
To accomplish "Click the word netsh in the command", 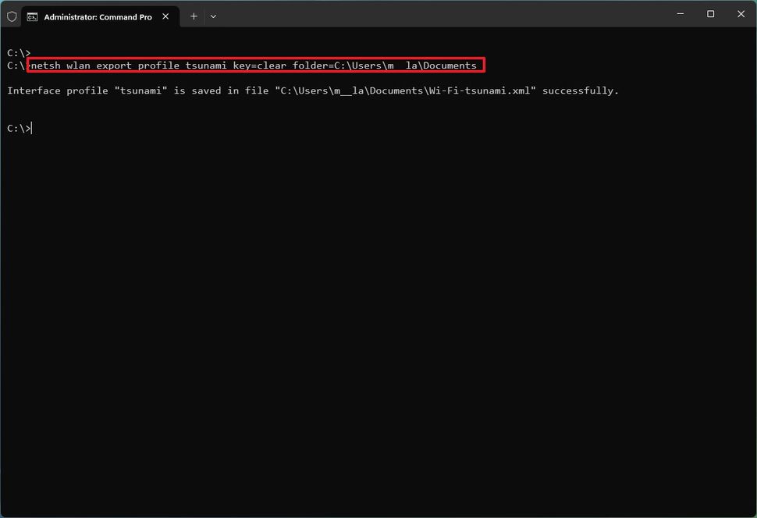I will 45,66.
